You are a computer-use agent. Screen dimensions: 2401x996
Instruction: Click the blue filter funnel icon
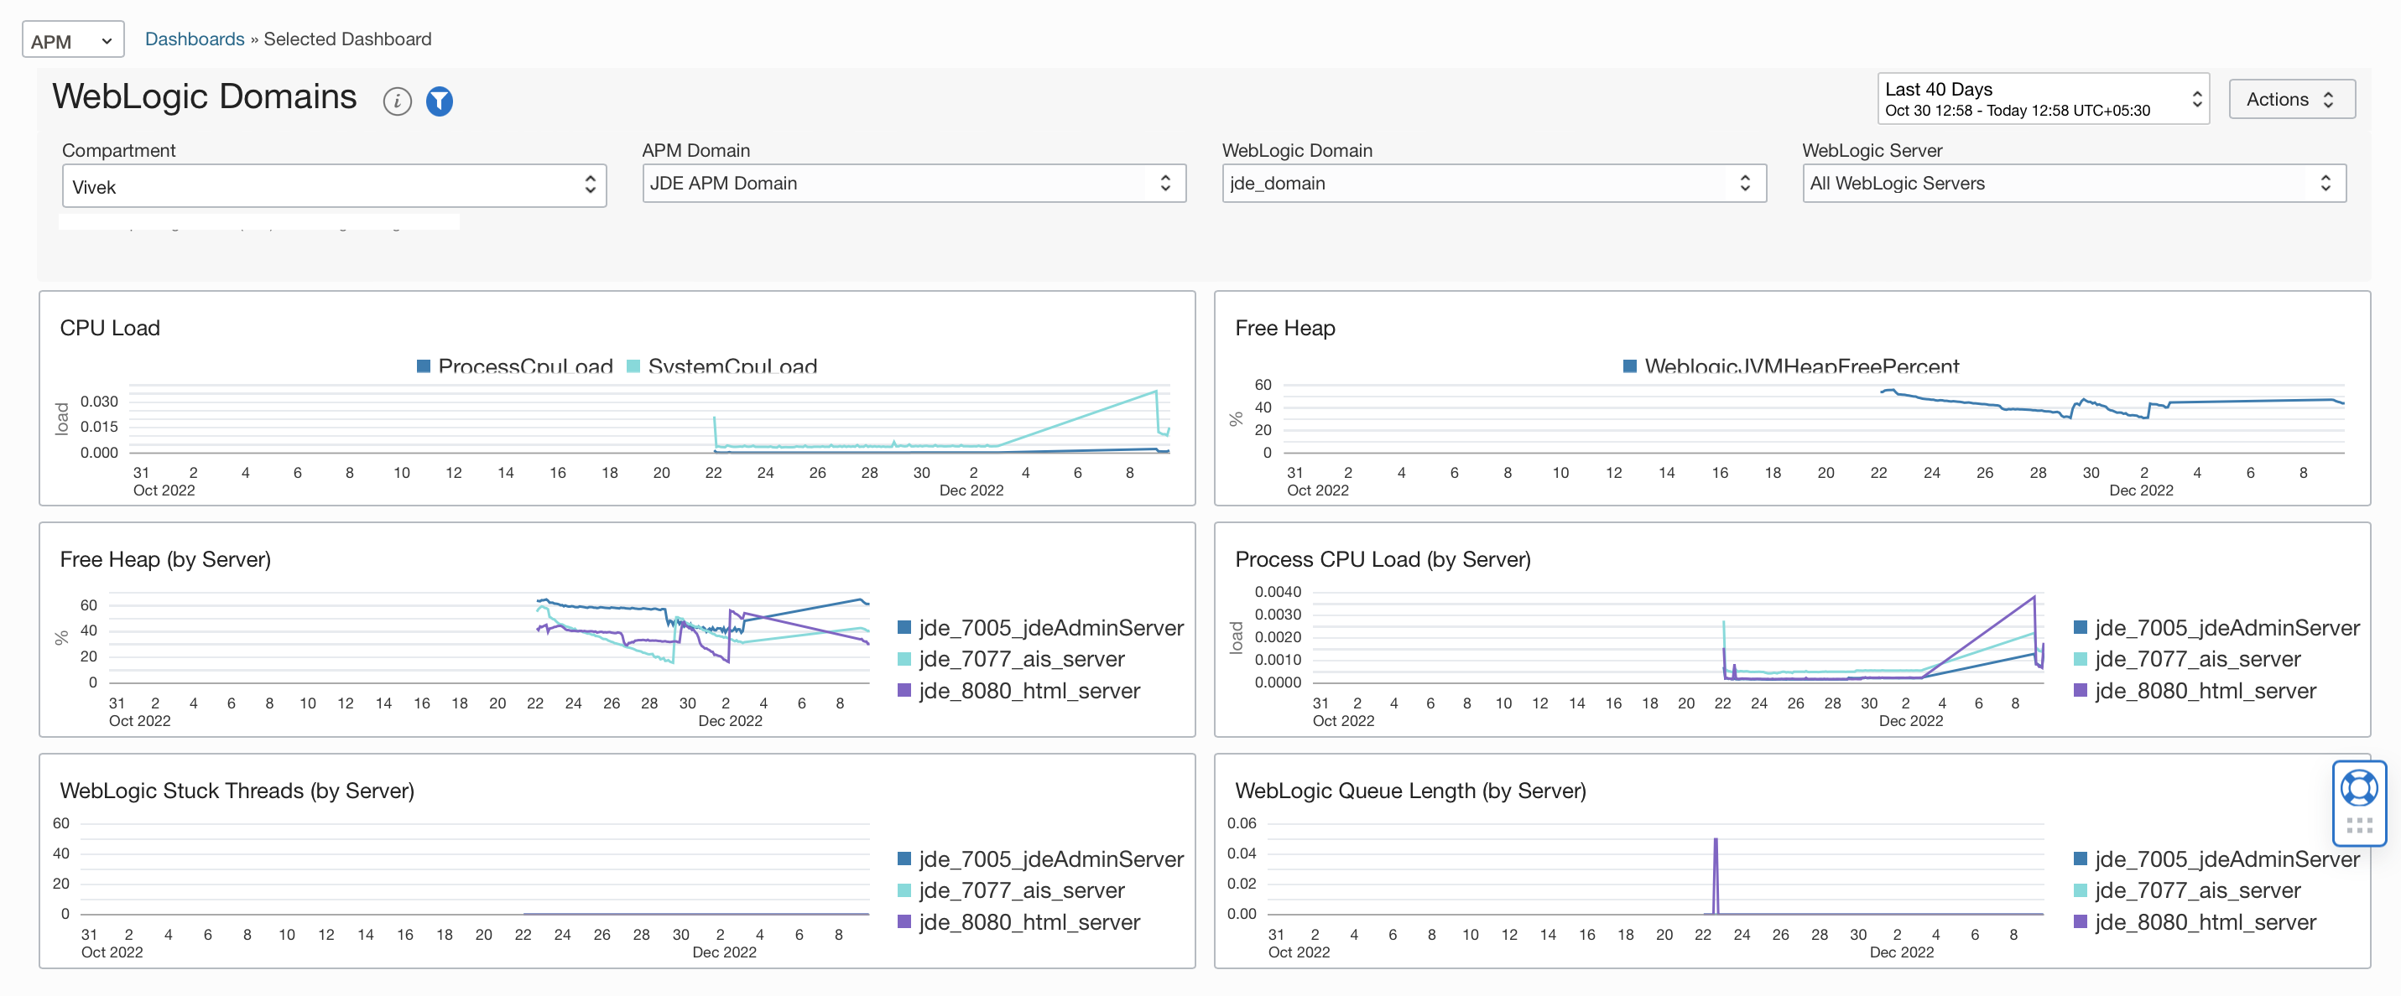(439, 101)
